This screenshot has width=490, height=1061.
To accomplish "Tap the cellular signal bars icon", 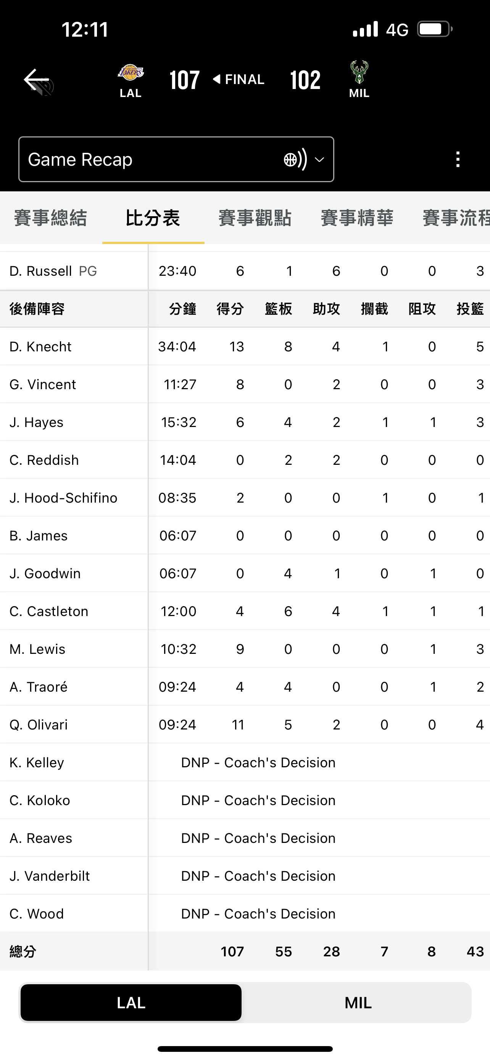I will 365,29.
